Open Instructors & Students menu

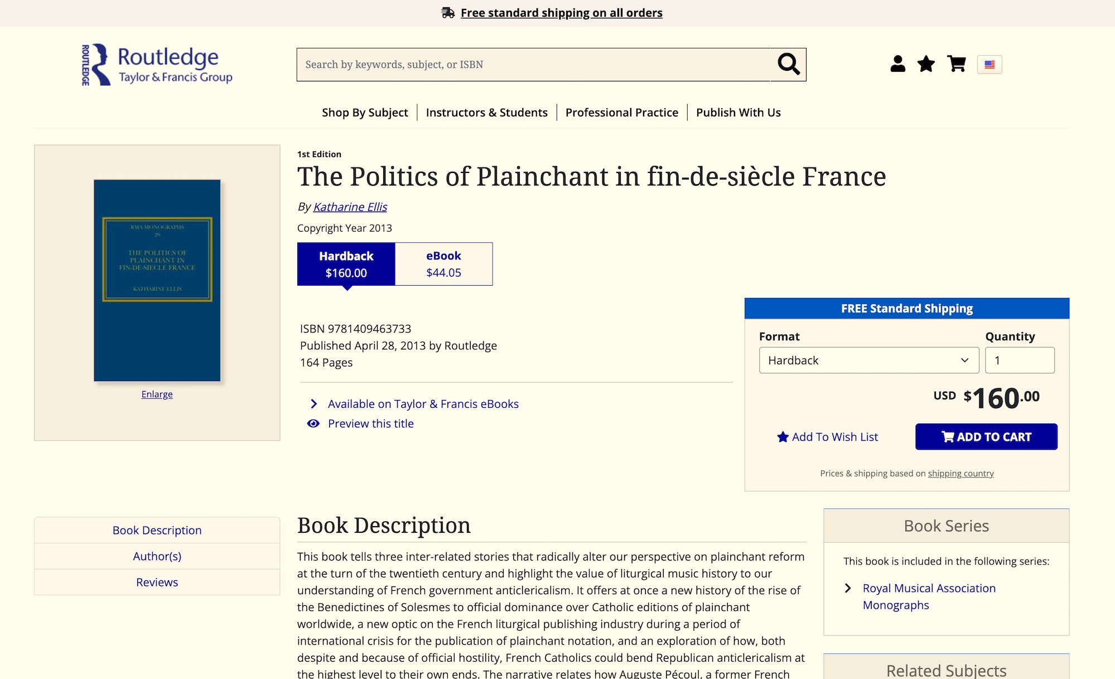pos(486,113)
